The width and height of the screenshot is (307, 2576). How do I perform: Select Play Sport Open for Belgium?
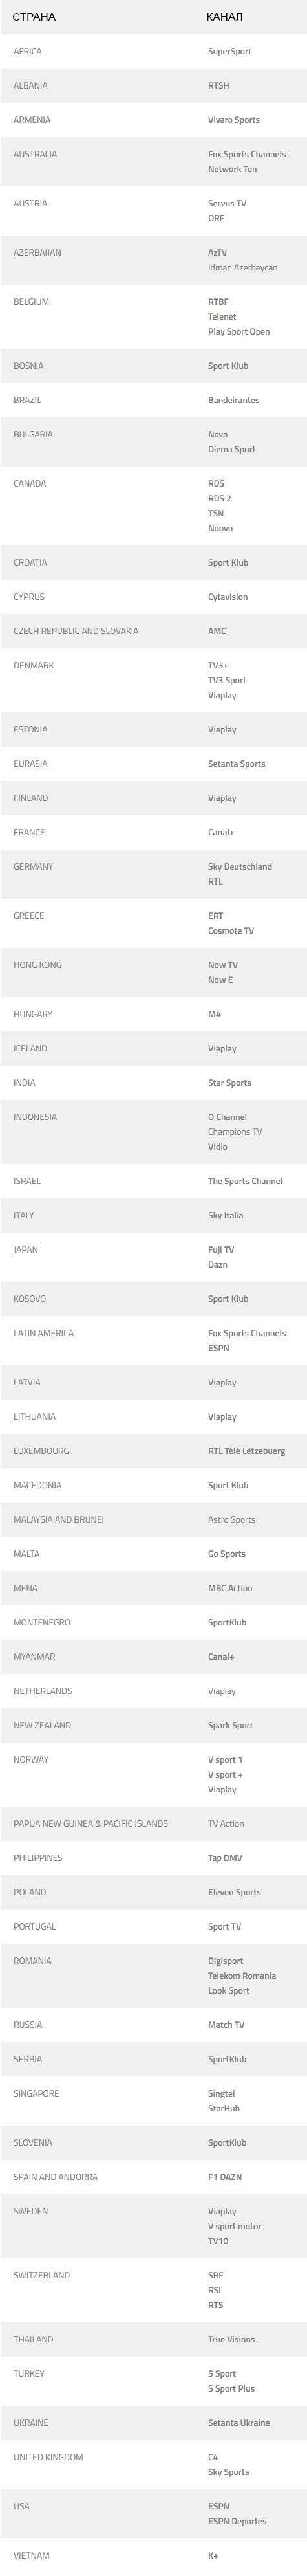[239, 331]
